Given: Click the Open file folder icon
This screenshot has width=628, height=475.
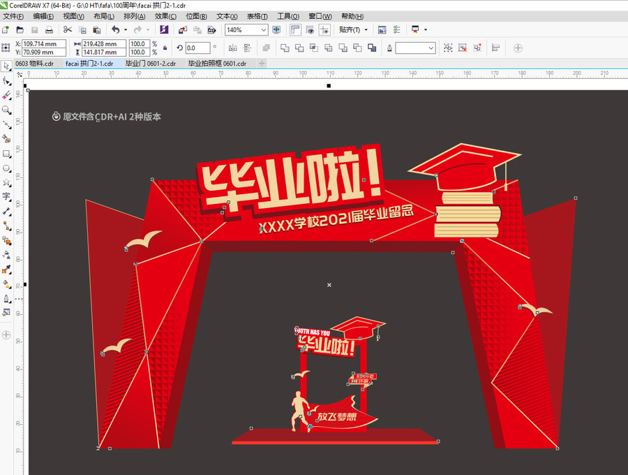Looking at the screenshot, I should [x=20, y=29].
